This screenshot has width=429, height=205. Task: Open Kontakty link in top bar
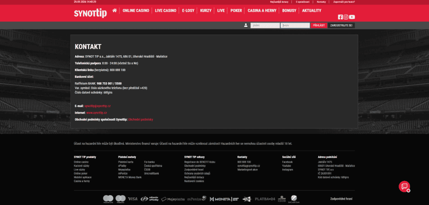[x=321, y=2]
